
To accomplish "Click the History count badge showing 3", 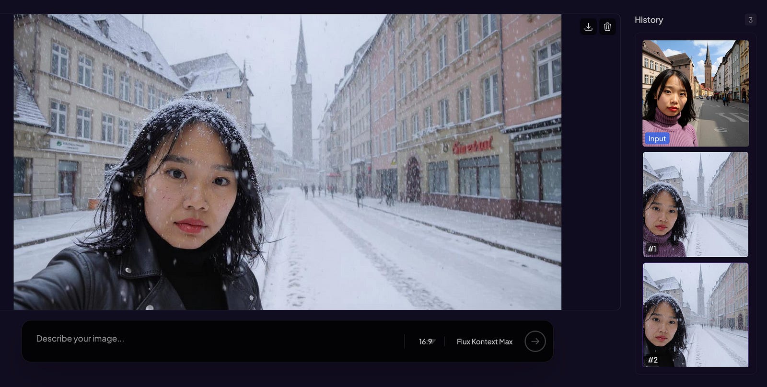I will coord(750,20).
